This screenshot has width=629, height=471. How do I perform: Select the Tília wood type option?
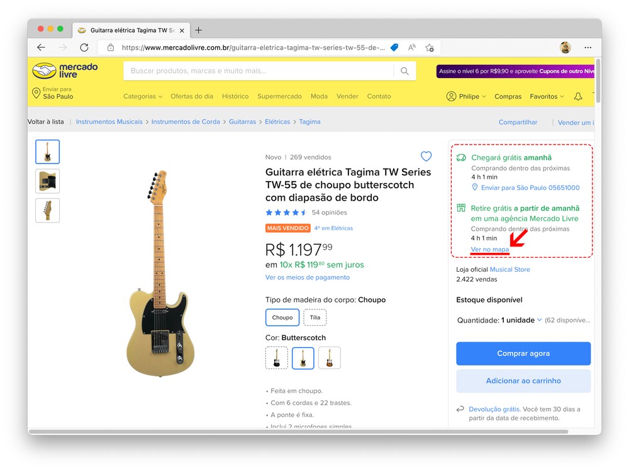tap(315, 318)
